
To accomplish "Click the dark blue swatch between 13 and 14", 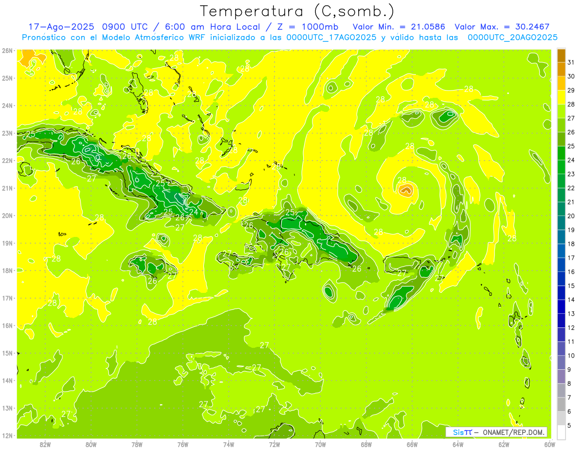I will click(561, 307).
